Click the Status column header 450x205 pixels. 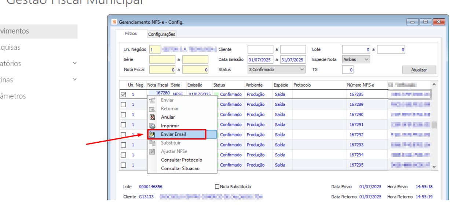(x=228, y=85)
